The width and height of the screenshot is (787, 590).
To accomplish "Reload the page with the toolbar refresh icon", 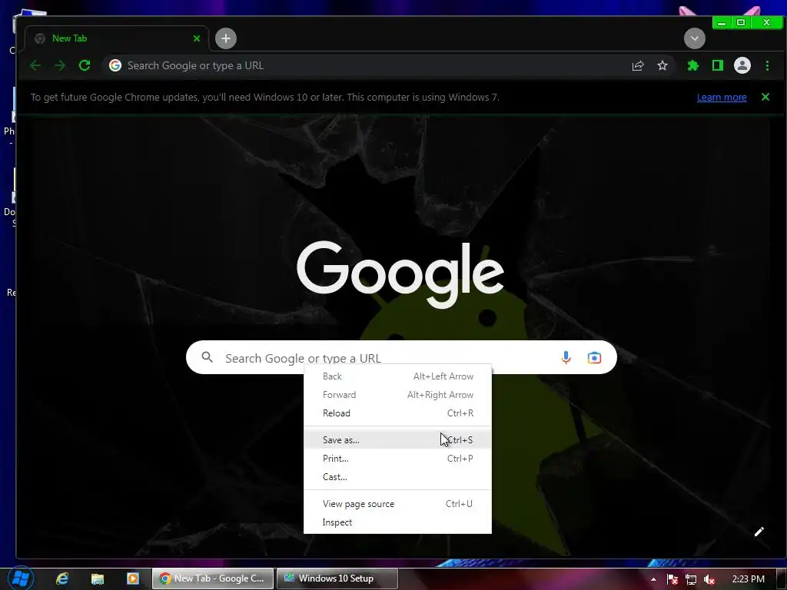I will tap(85, 66).
